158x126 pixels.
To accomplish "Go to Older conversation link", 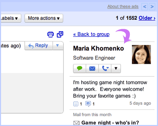I will point(147,18).
